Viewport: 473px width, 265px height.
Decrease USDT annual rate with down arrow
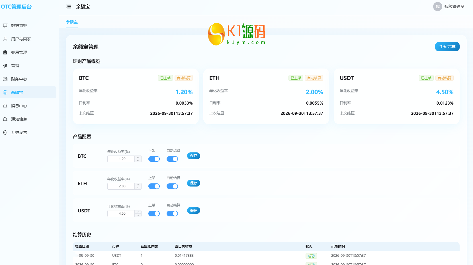(x=138, y=215)
